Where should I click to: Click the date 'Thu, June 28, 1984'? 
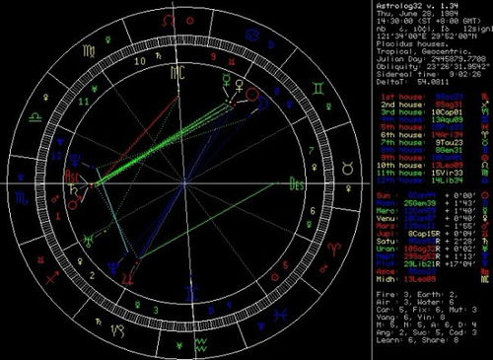(x=417, y=14)
